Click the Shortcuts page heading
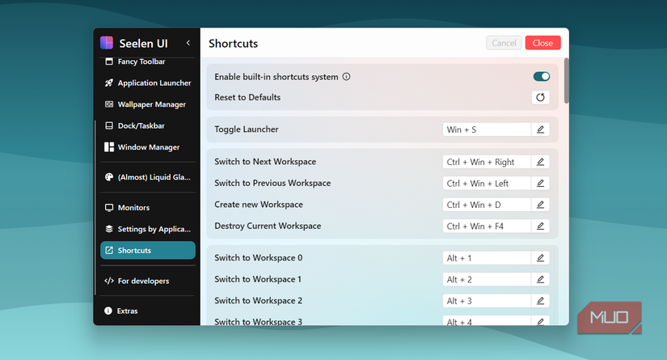Image resolution: width=667 pixels, height=360 pixels. point(233,44)
